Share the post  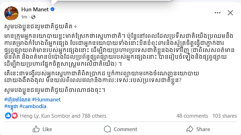click(x=198, y=129)
